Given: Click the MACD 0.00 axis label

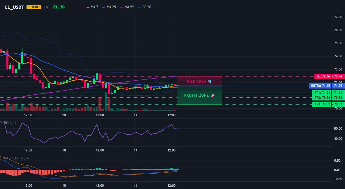Looking at the screenshot, I should (337, 170).
